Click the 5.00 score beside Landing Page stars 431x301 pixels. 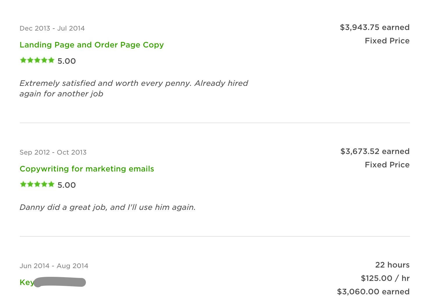(67, 61)
